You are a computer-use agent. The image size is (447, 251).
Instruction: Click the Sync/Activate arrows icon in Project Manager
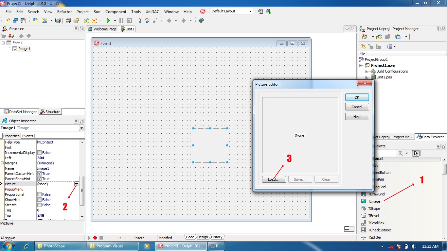[x=363, y=46]
